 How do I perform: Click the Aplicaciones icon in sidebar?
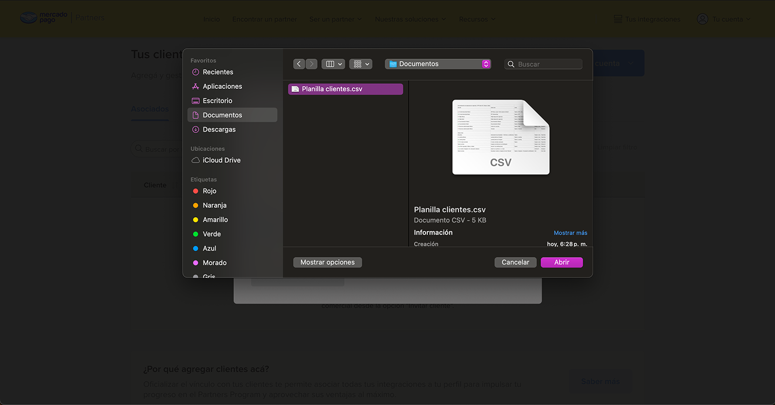pyautogui.click(x=196, y=86)
